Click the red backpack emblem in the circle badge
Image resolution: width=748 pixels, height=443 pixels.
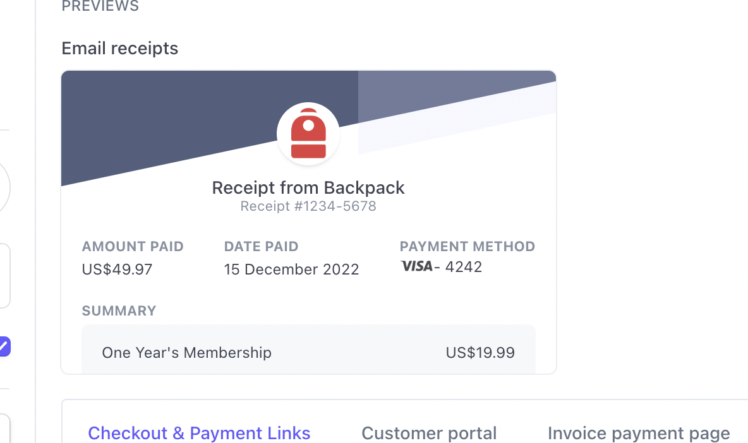pyautogui.click(x=308, y=133)
